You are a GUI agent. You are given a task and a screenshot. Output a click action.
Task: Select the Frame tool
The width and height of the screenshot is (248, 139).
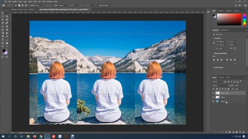click(x=7, y=20)
